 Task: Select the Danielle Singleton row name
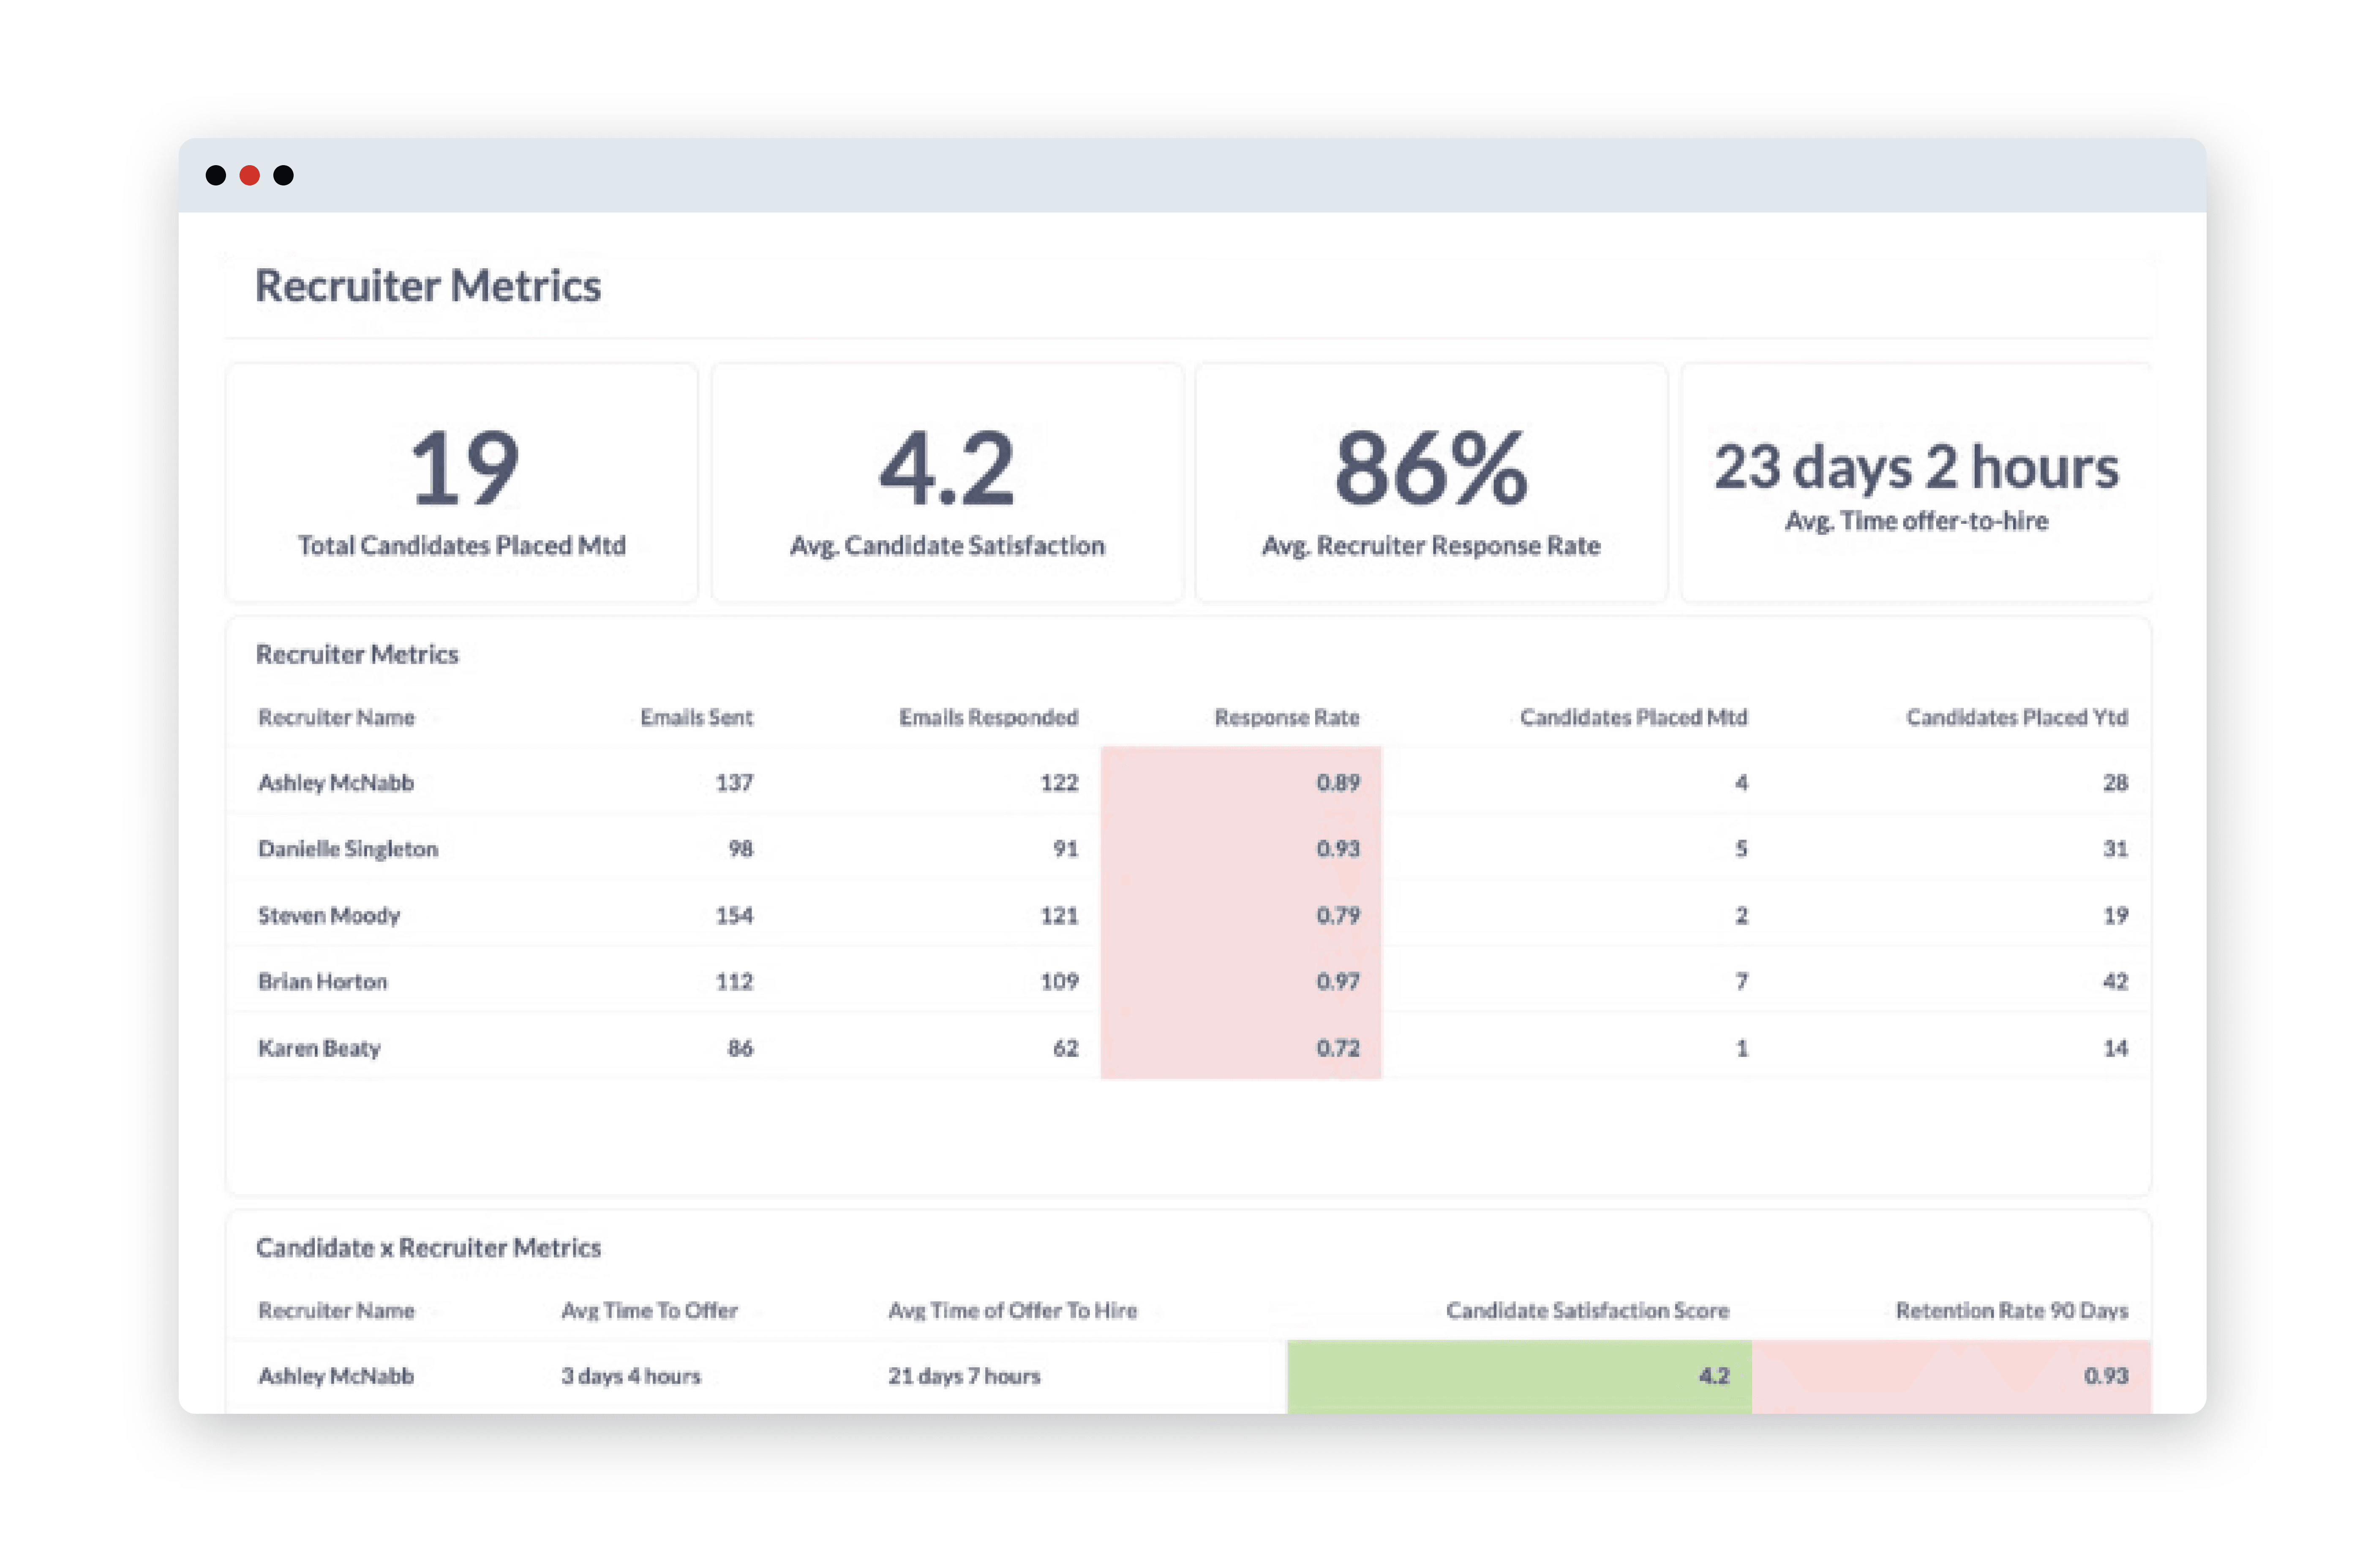348,849
